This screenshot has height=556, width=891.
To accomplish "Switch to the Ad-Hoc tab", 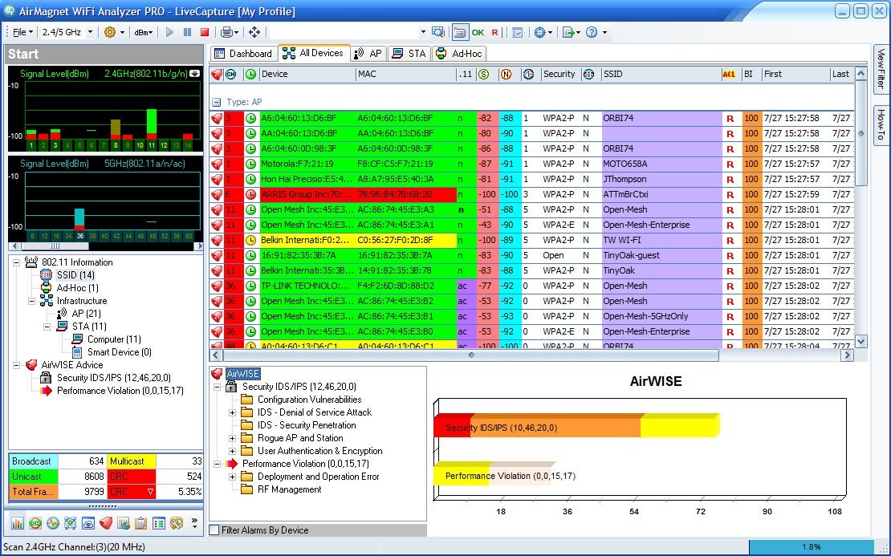I will coord(458,54).
